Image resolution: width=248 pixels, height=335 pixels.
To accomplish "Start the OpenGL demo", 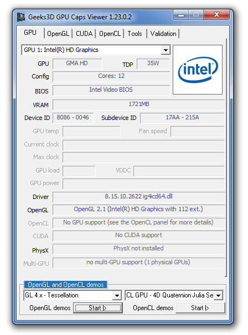I will click(x=98, y=308).
